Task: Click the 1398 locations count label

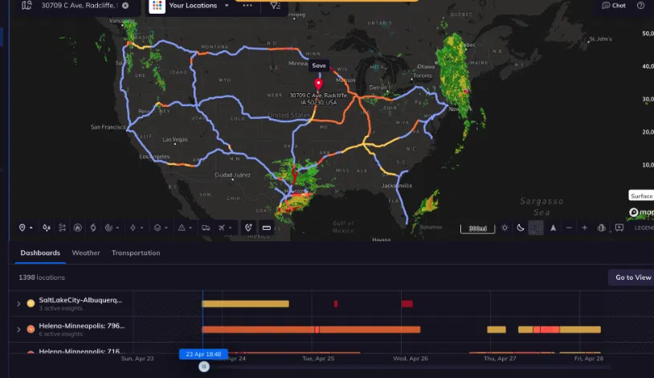Action: 42,277
